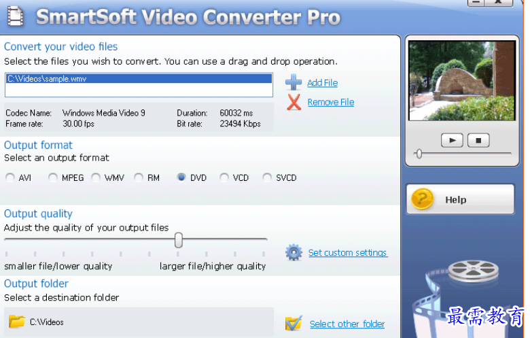Select the MPEG output format
Screen dimensions: 530x338
(53, 178)
